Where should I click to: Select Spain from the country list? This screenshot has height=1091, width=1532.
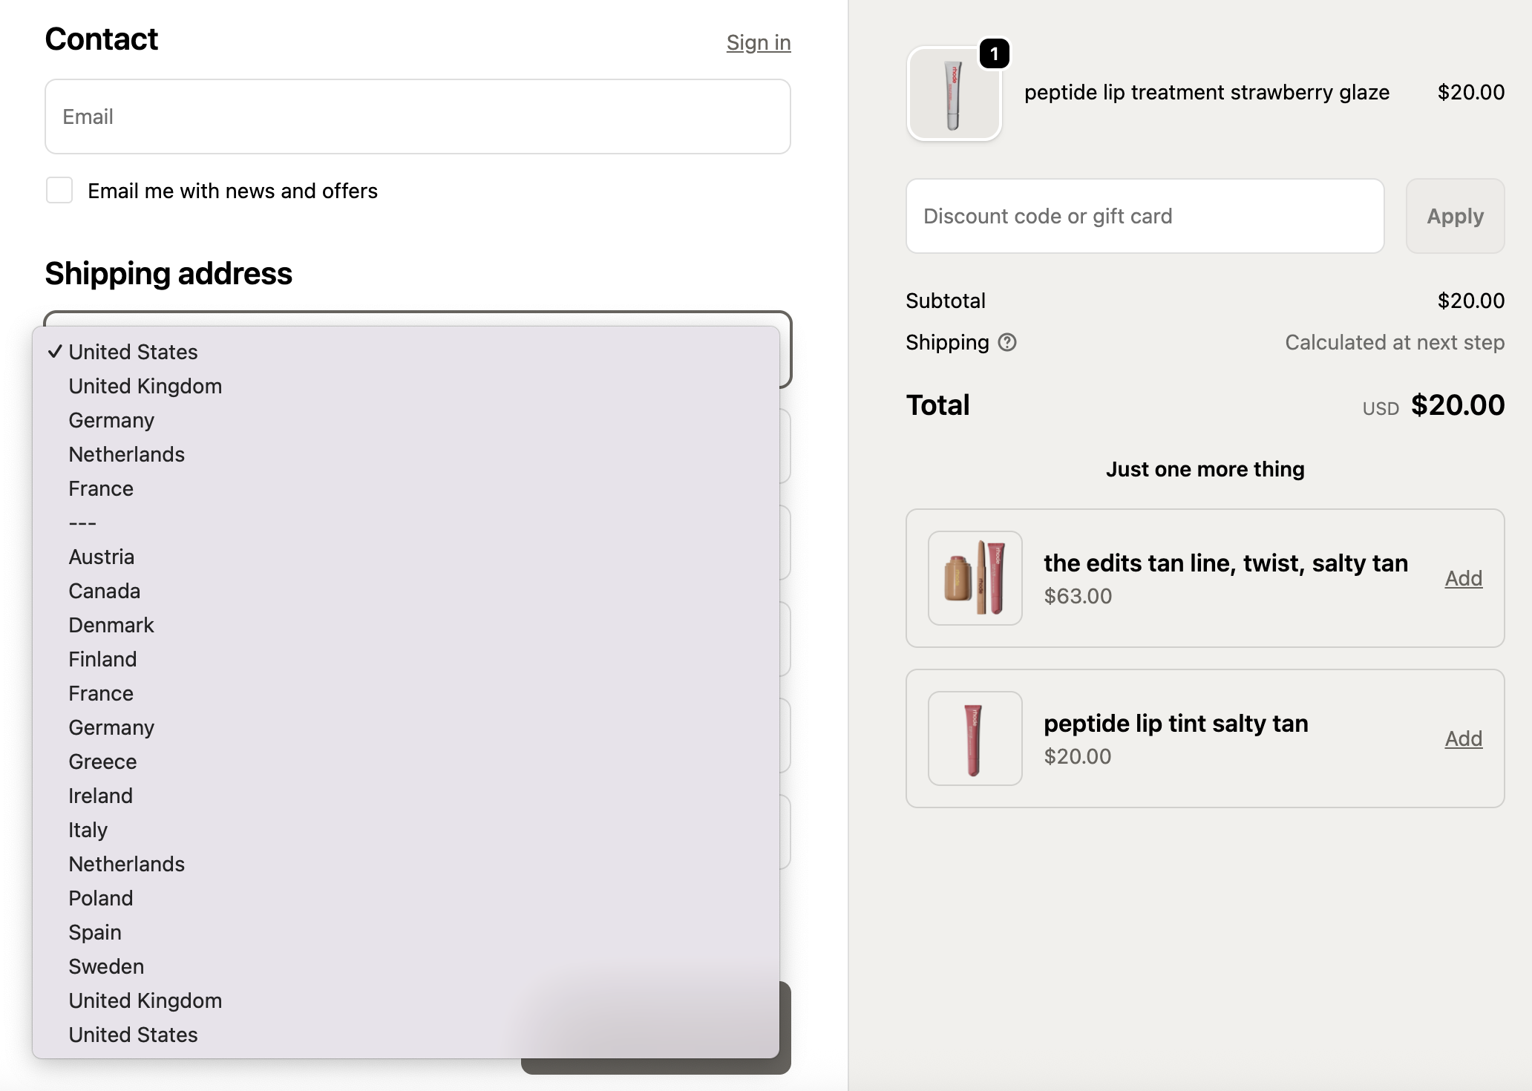coord(95,932)
